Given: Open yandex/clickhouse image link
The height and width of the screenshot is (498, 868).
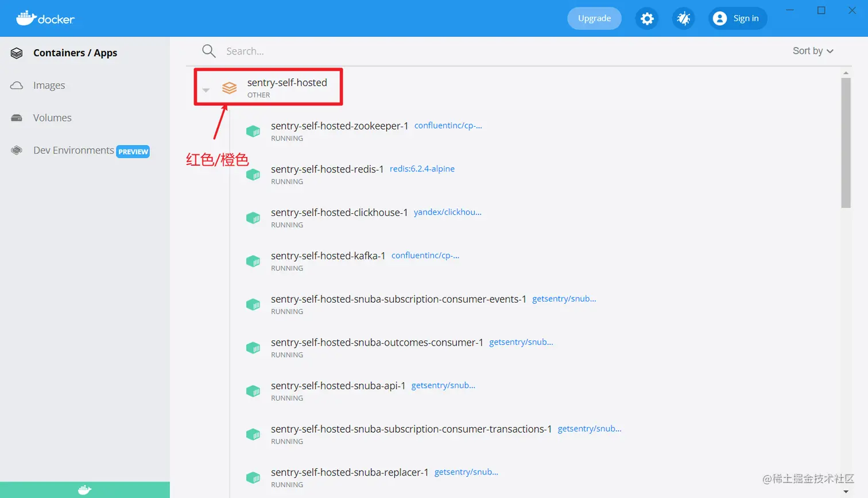Looking at the screenshot, I should (x=448, y=212).
